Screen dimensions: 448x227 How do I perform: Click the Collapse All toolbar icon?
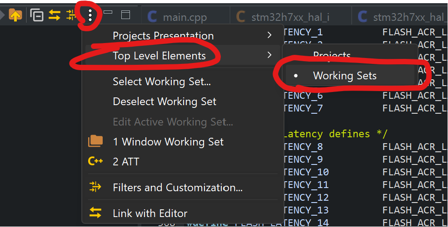(x=37, y=15)
